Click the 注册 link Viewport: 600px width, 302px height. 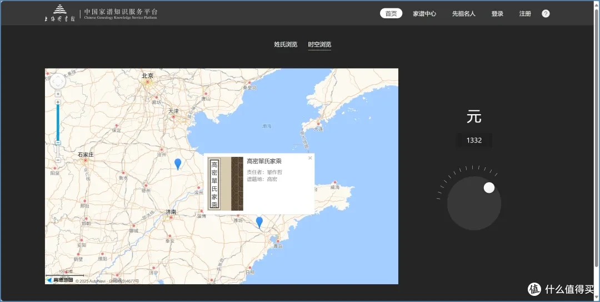(x=525, y=14)
